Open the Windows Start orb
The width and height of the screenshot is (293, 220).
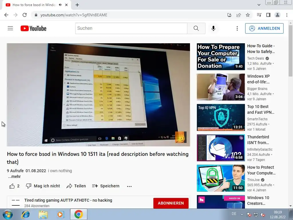click(8, 214)
